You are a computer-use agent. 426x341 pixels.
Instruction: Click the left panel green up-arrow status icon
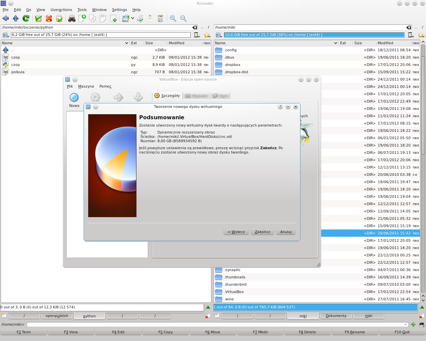tap(208, 307)
